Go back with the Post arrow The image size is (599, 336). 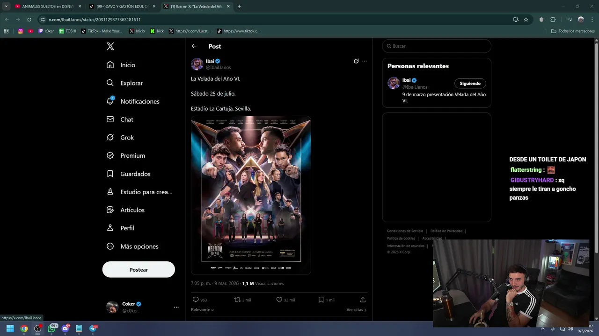tap(194, 46)
